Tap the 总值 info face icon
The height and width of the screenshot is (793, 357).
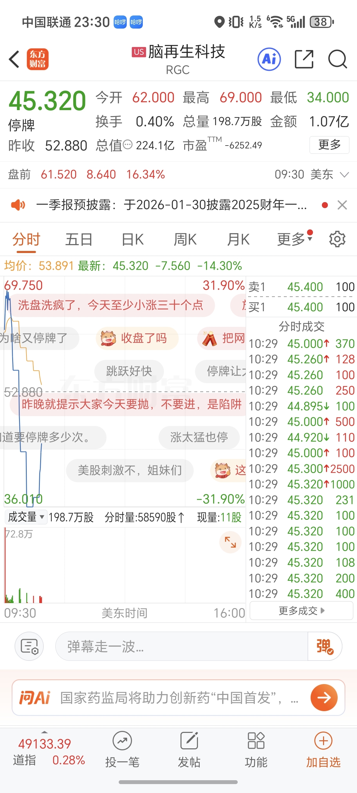coord(127,144)
